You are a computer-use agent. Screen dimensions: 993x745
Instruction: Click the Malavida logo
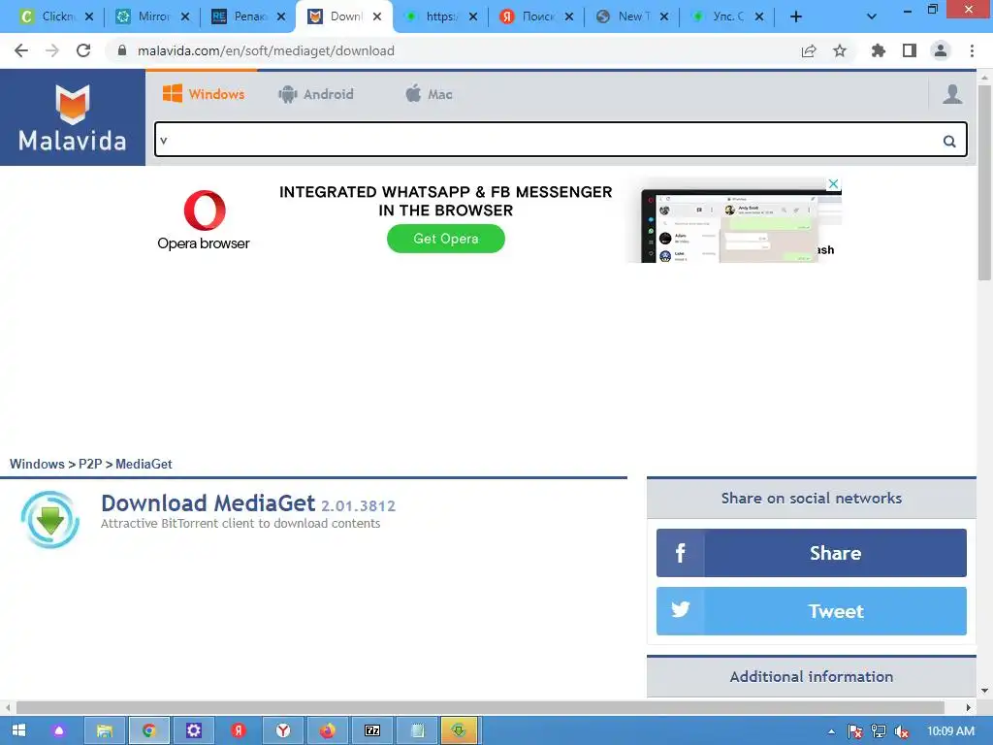72,117
